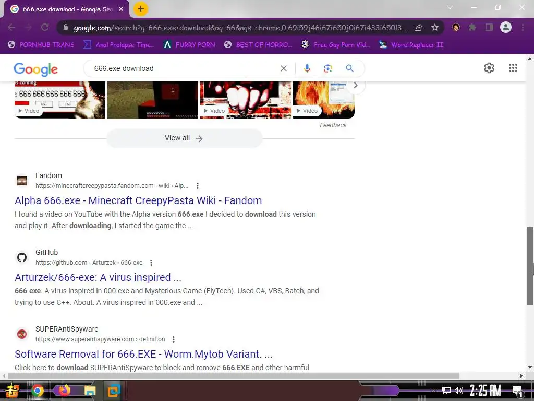Click scrollbar down arrow
Viewport: 534px width, 401px height.
click(530, 367)
